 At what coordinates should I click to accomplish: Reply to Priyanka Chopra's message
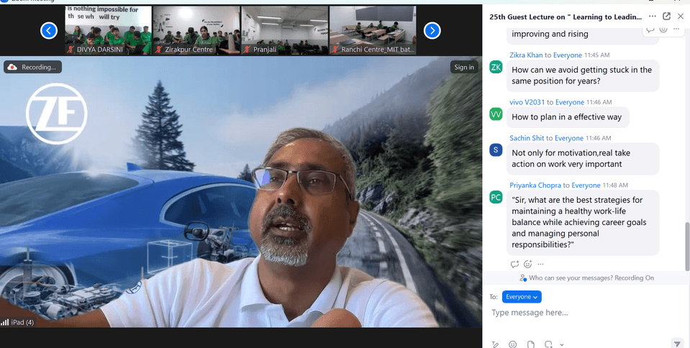(x=514, y=264)
